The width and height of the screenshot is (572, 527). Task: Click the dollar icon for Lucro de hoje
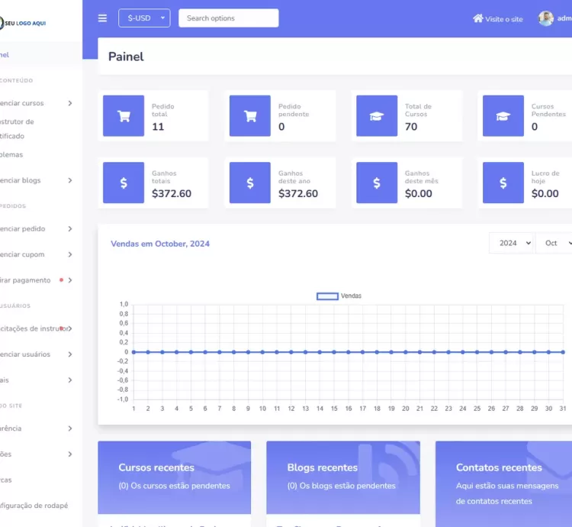(x=503, y=183)
